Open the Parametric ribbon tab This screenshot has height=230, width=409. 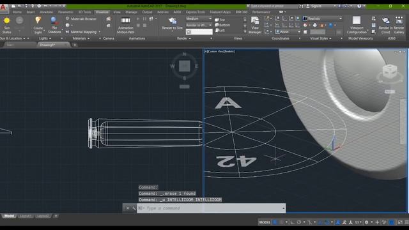coord(65,12)
